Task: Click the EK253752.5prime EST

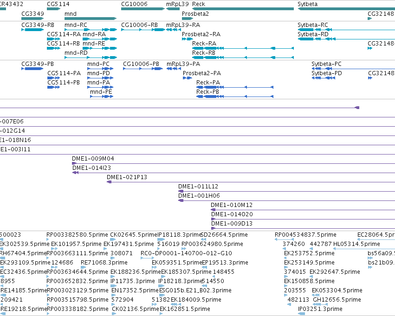Action: tap(285, 258)
